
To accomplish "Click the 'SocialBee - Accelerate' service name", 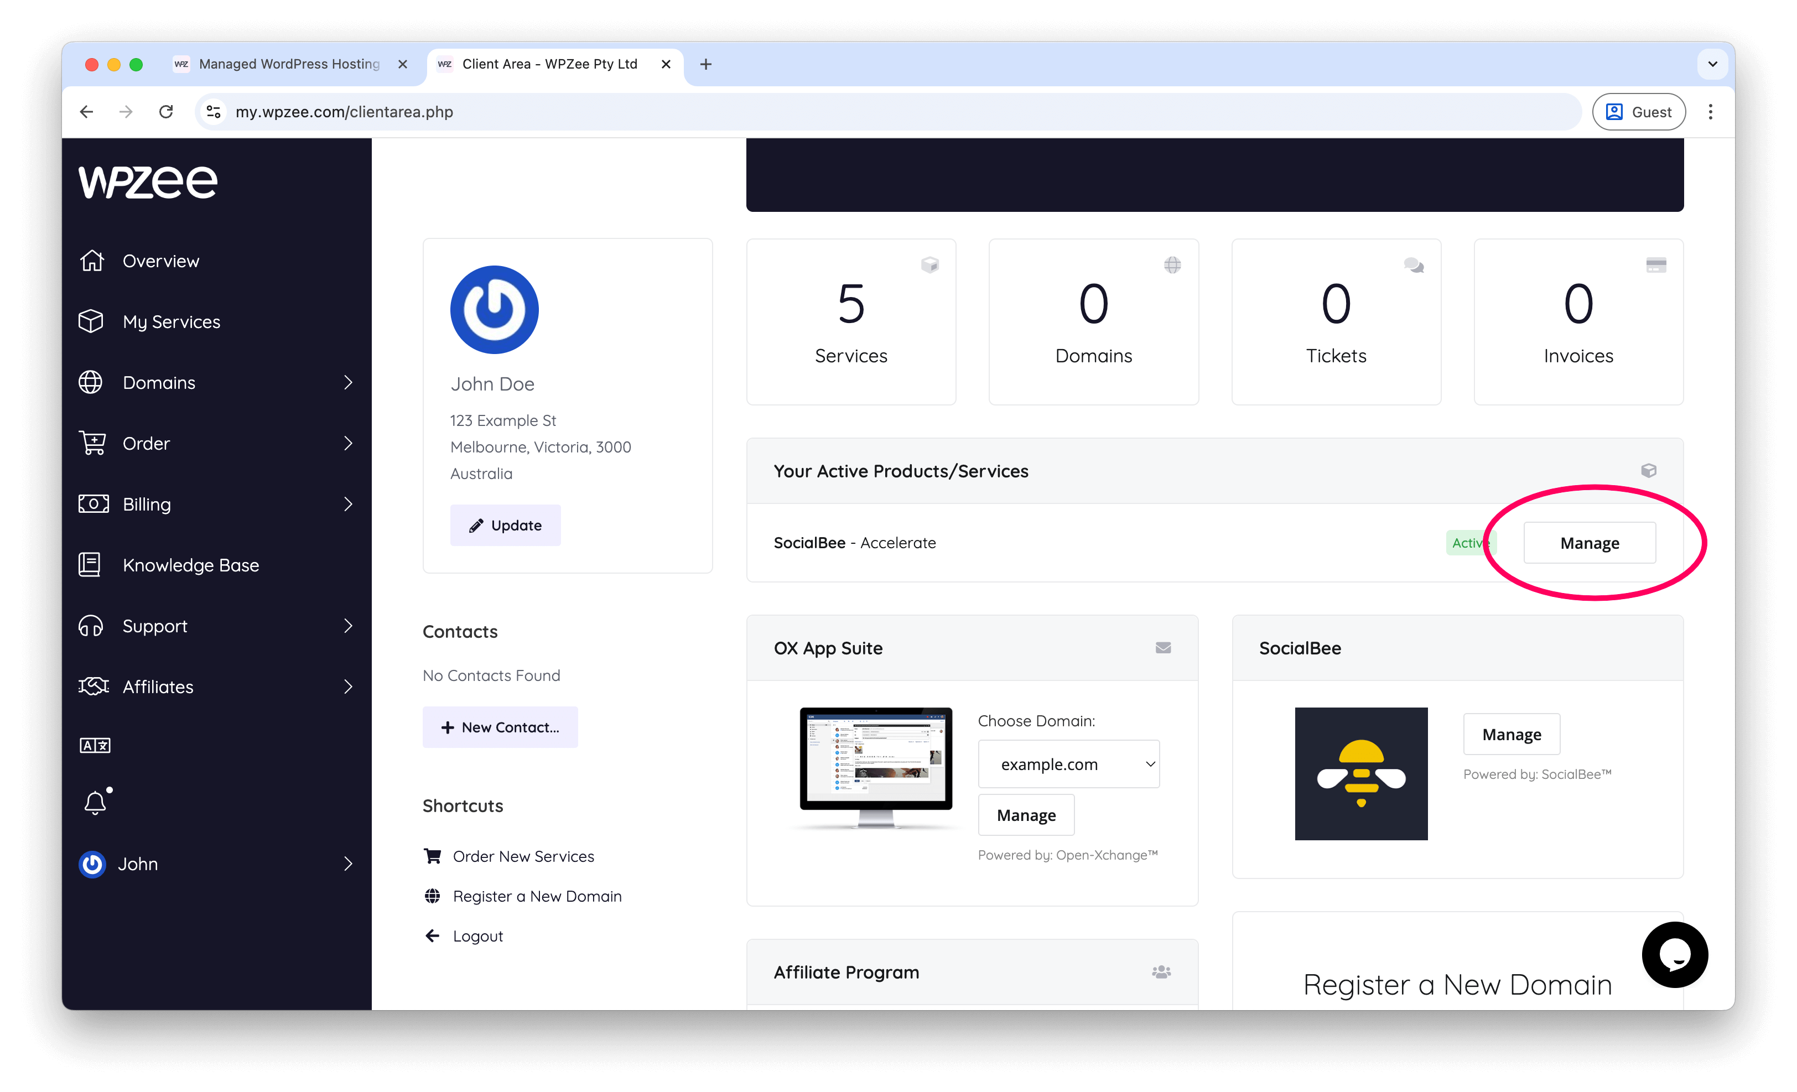I will 855,543.
